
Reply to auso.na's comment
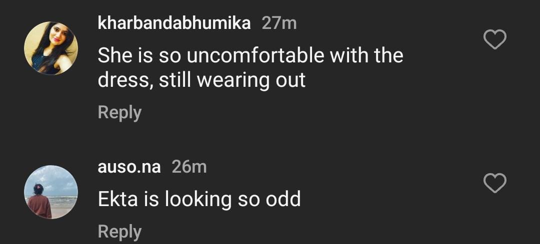[x=119, y=232]
